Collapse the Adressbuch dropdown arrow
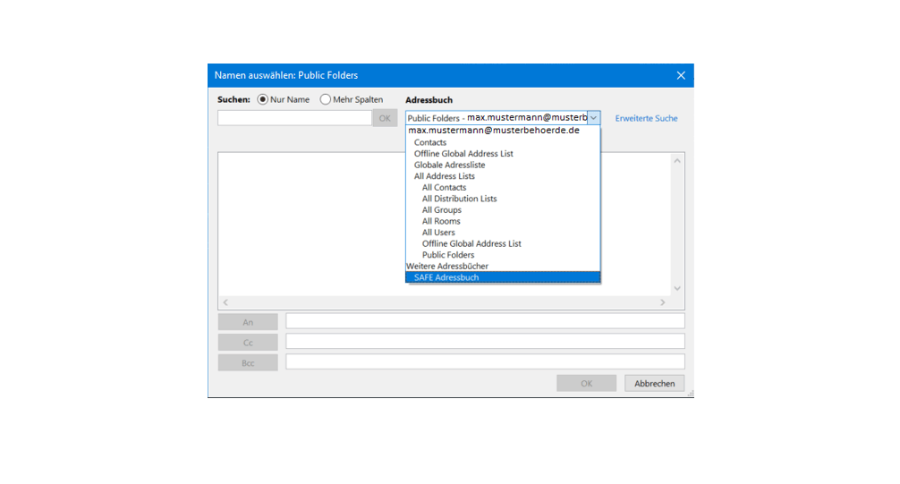Viewport: 900px width, 484px height. [593, 118]
